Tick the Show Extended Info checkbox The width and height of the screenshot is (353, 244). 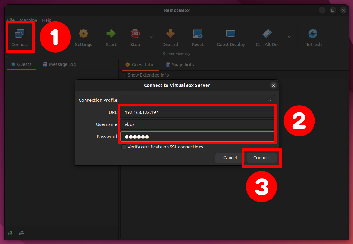pyautogui.click(x=124, y=75)
